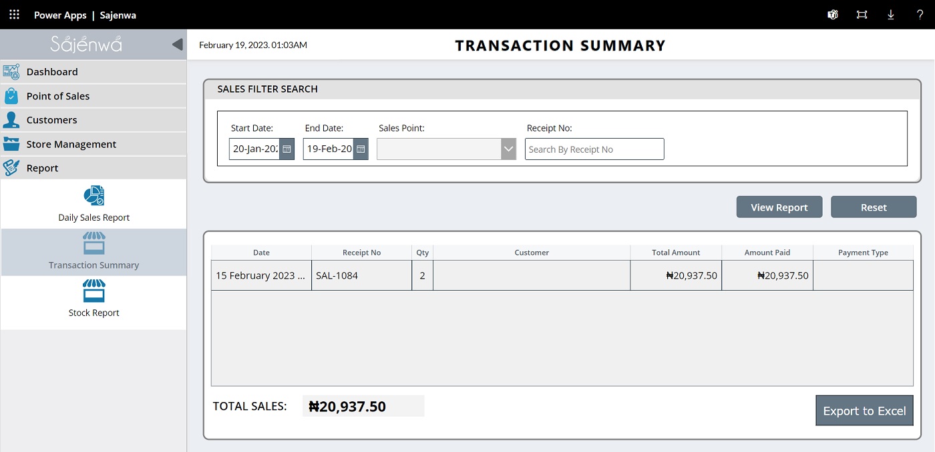This screenshot has height=452, width=935.
Task: Click the Export to Excel button
Action: pos(864,411)
